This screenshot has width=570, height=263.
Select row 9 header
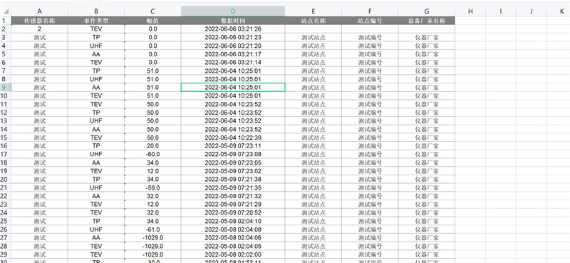(6, 87)
